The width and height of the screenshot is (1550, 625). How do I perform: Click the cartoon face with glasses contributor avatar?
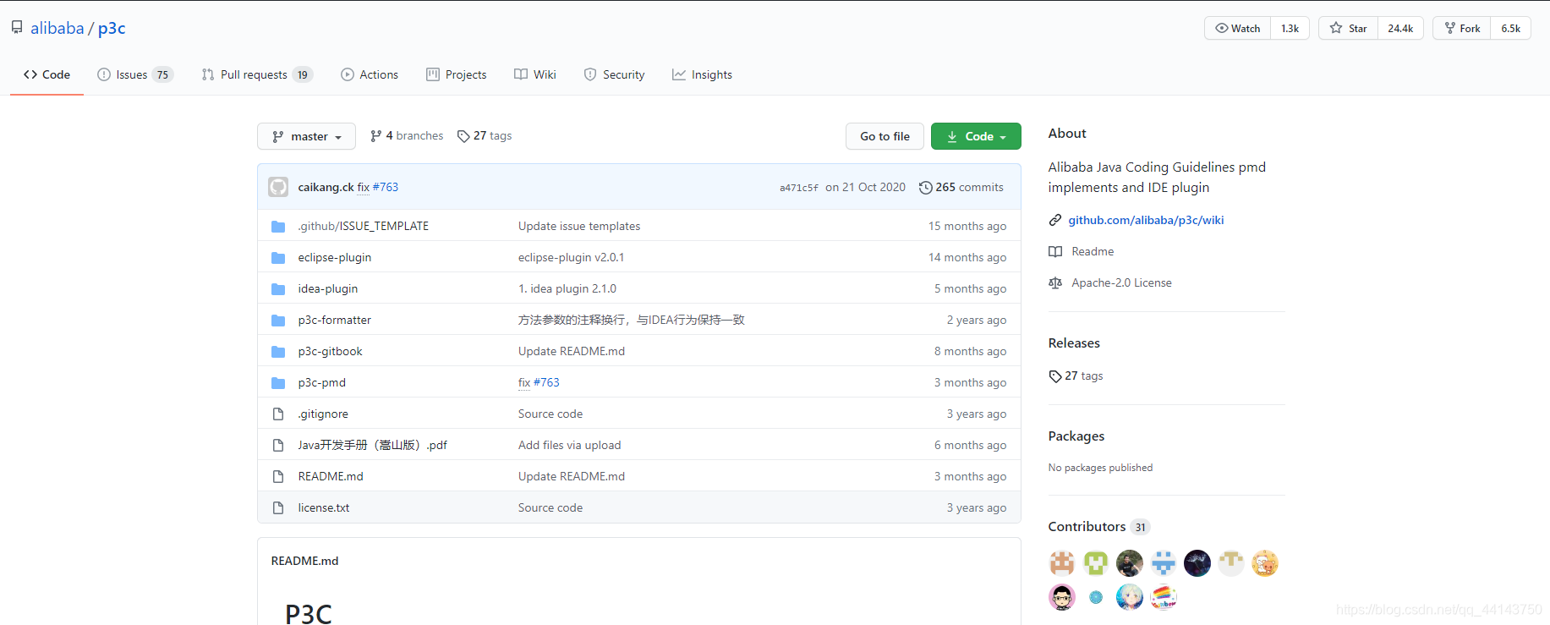pos(1062,597)
